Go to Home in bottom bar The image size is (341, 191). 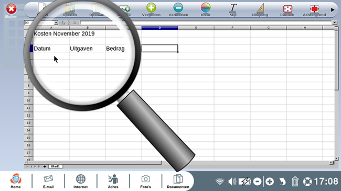16,181
